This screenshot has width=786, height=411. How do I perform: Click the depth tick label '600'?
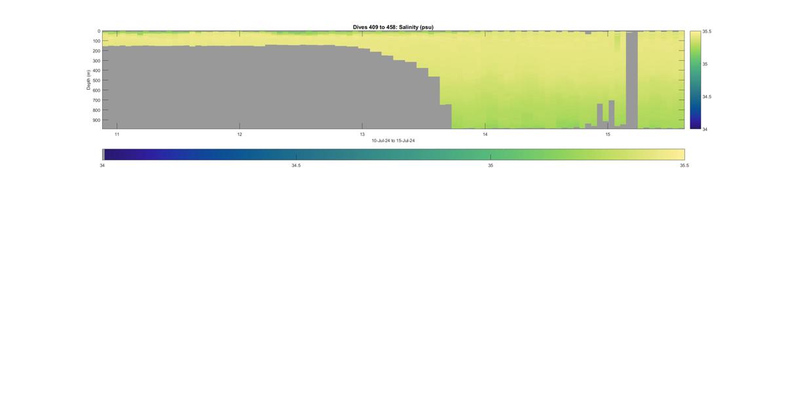96,90
